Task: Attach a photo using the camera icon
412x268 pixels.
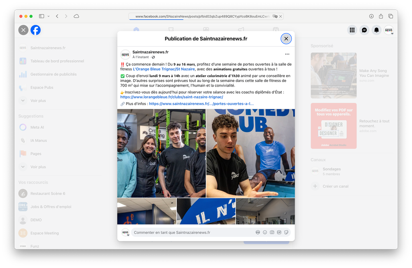Action: coord(272,233)
